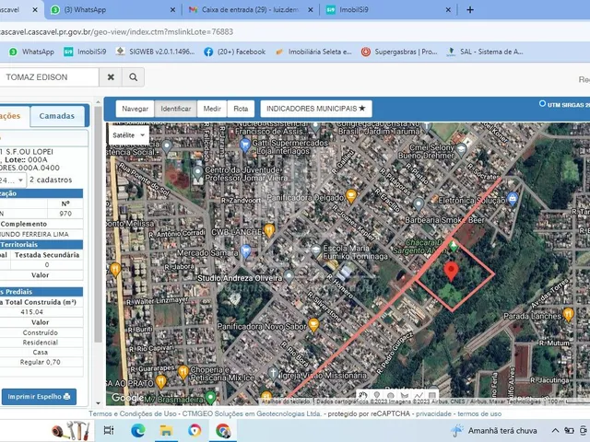Click the Parada Lanches restaurant marker
Screen dimensions: 590x442
coord(568,314)
